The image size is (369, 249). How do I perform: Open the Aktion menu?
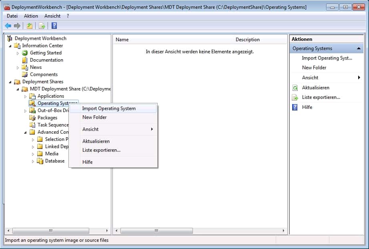[31, 16]
